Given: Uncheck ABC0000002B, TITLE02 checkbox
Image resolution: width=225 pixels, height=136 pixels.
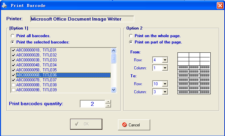Looking at the screenshot, I should click(x=13, y=55).
